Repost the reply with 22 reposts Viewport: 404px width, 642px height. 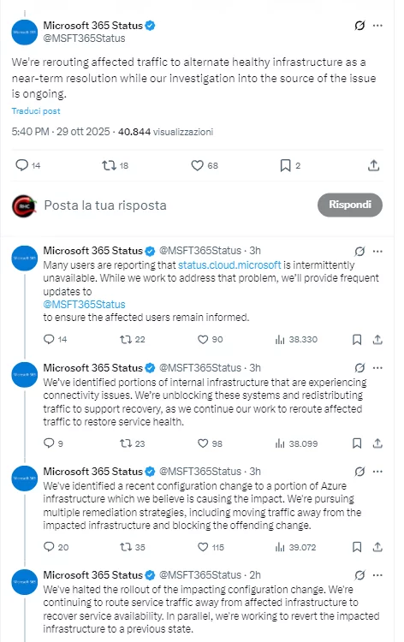[125, 340]
